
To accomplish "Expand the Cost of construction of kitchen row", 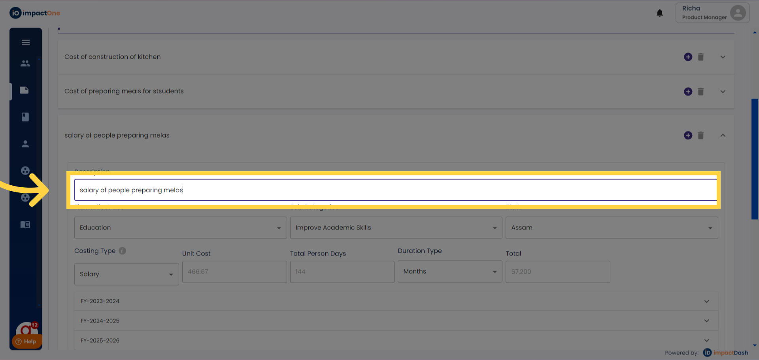I will pos(723,57).
